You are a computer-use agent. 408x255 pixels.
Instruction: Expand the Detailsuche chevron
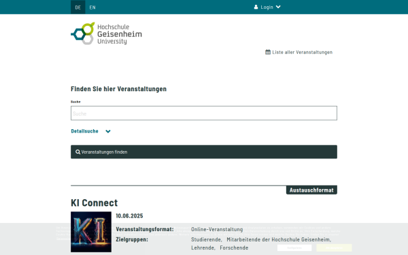108,131
